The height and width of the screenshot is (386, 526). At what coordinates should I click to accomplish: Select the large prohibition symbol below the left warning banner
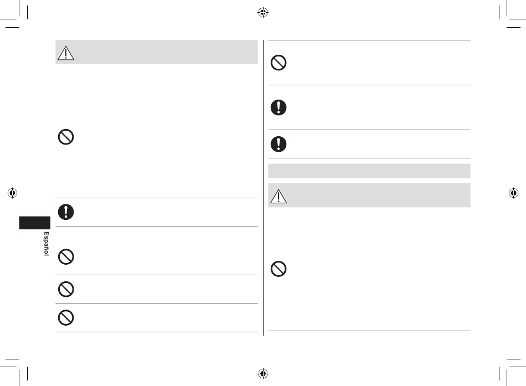coord(66,137)
